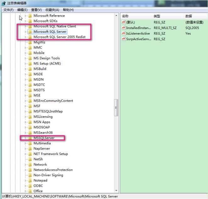The image size is (208, 199).
Task: Click the MSBuild folder icon
Action: tap(30, 69)
